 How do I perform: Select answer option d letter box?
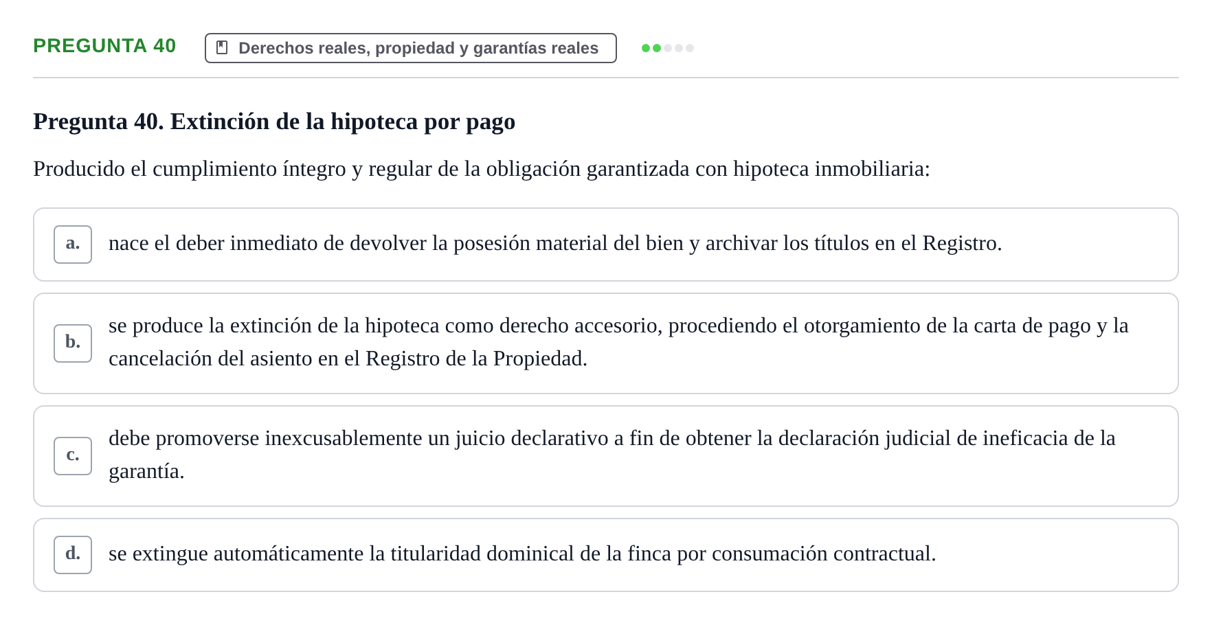pyautogui.click(x=73, y=555)
